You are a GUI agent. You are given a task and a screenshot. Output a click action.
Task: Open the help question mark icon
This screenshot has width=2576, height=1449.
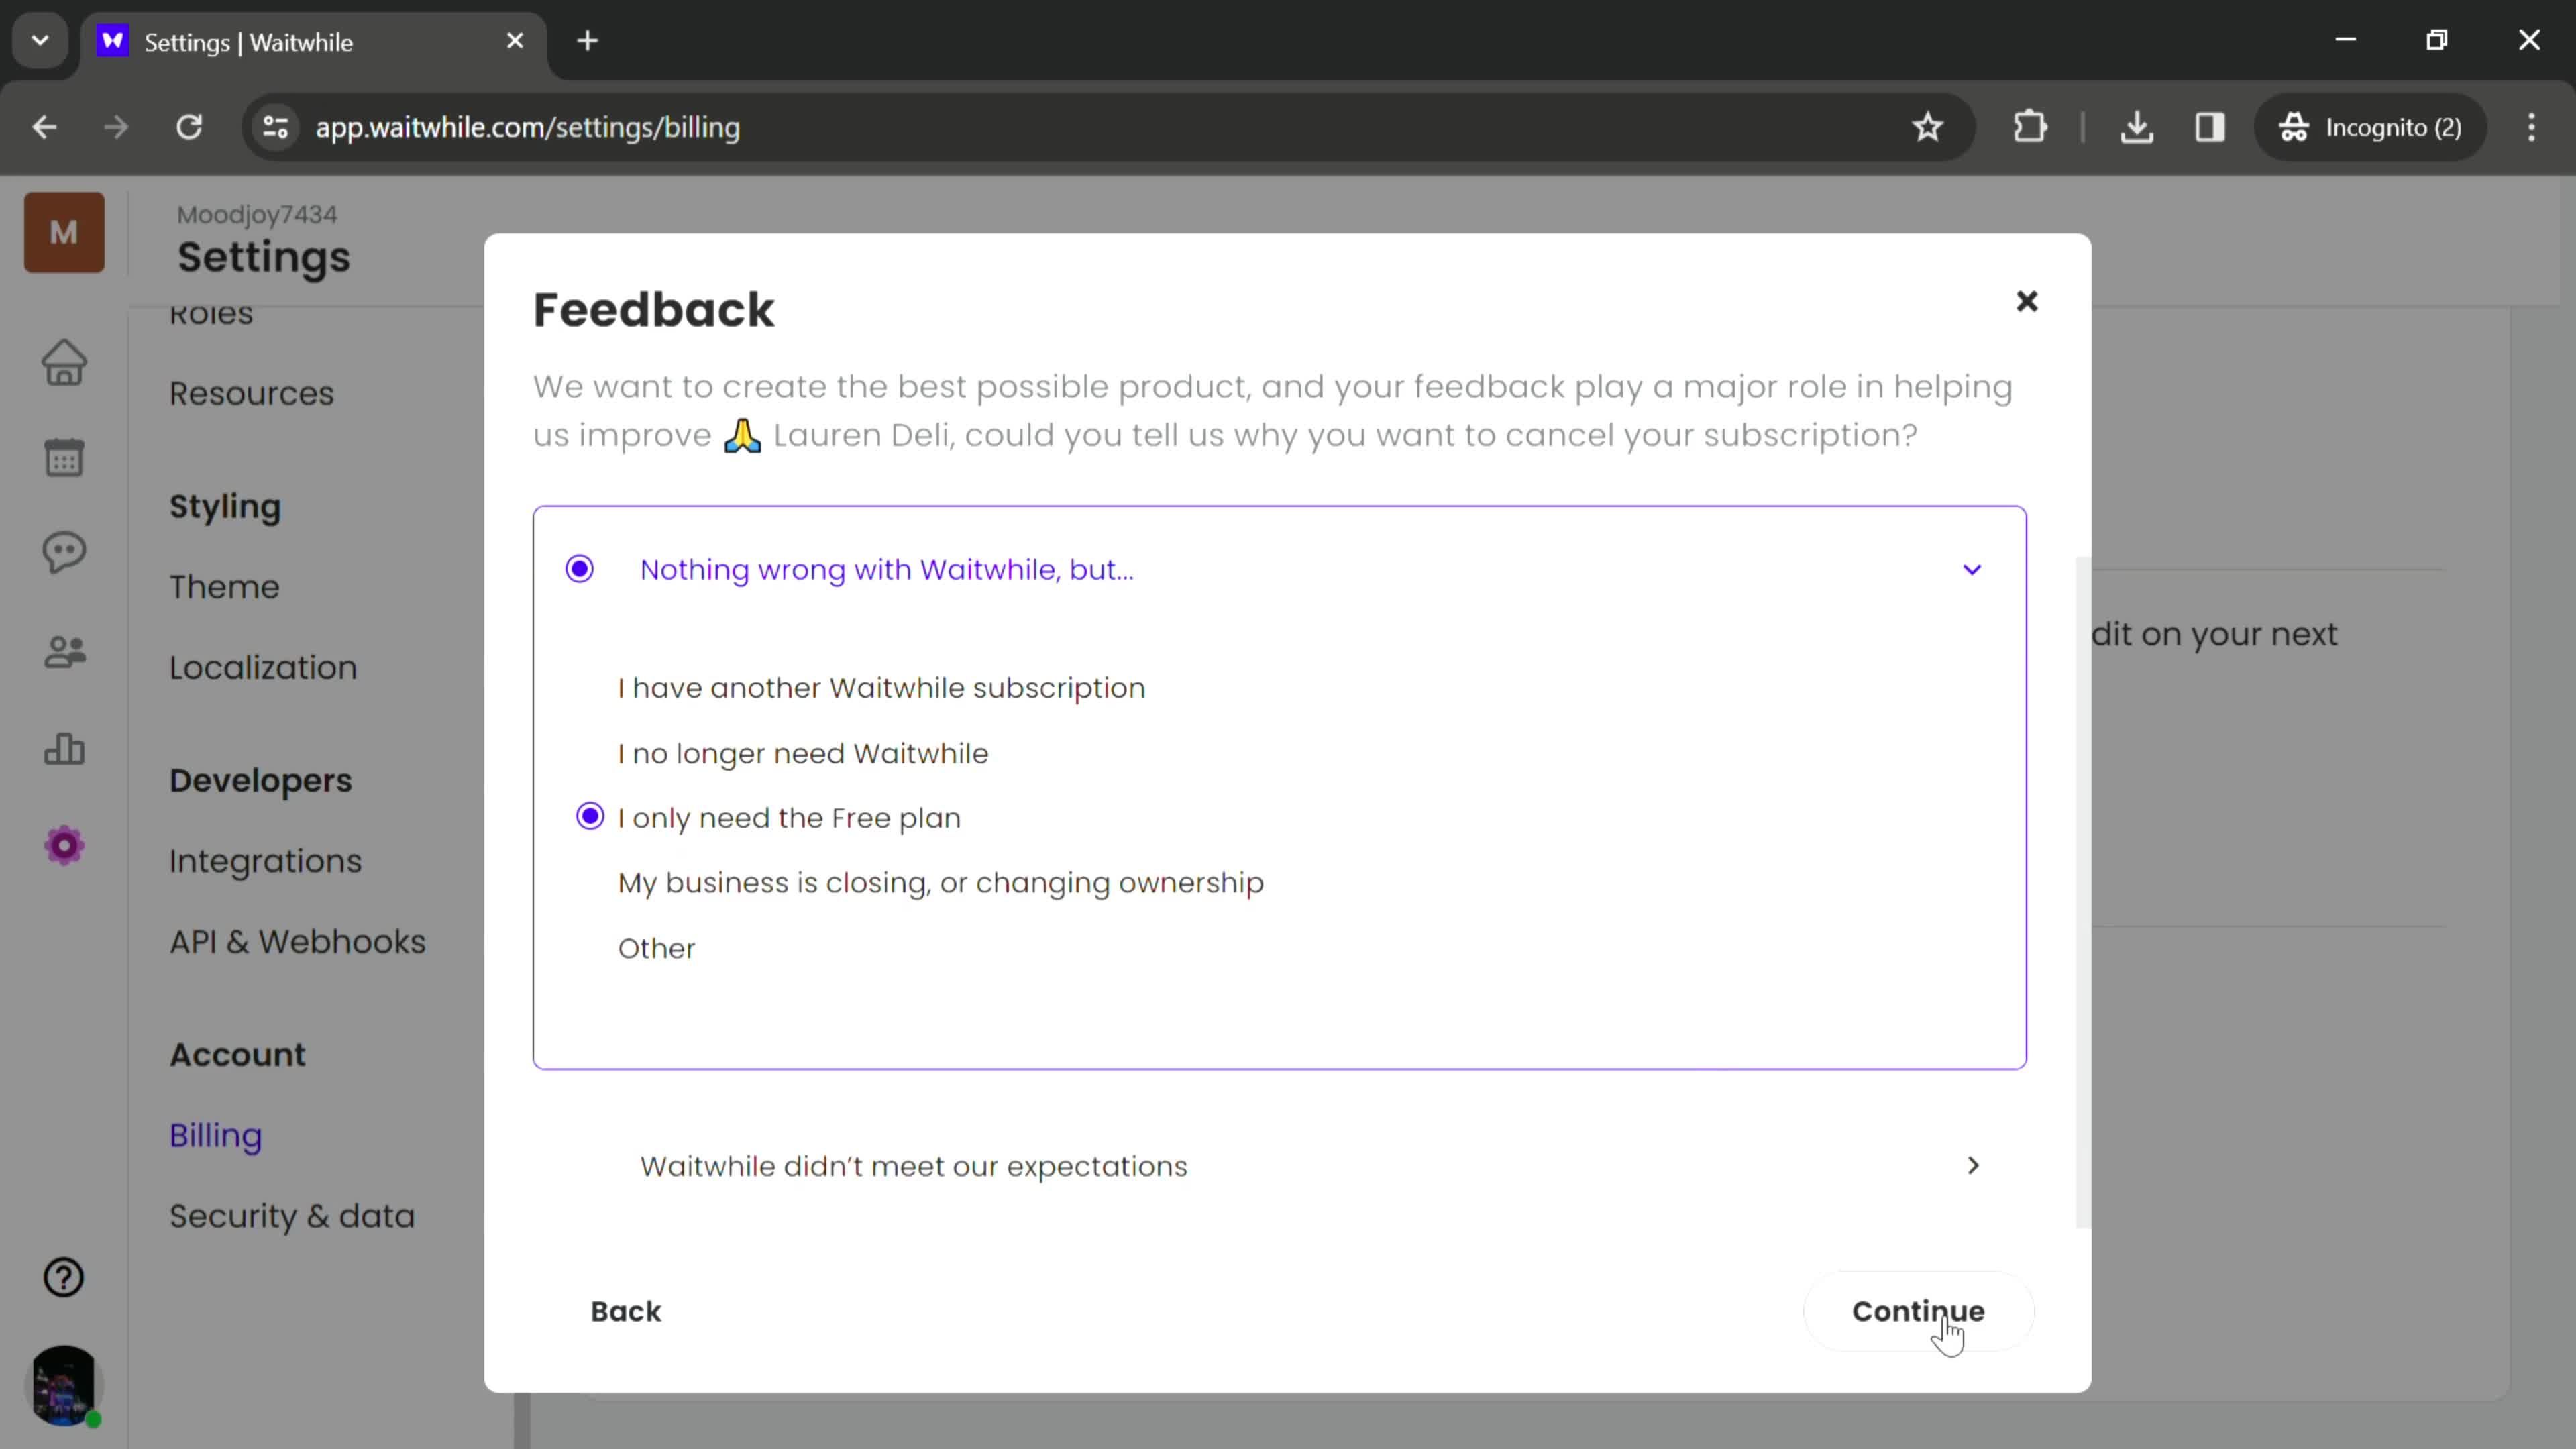64,1277
